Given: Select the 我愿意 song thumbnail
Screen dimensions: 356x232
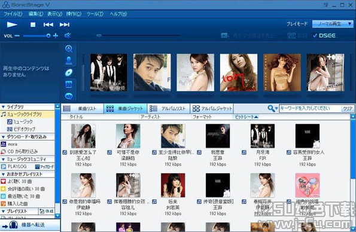Looking at the screenshot, I should coord(218,136).
